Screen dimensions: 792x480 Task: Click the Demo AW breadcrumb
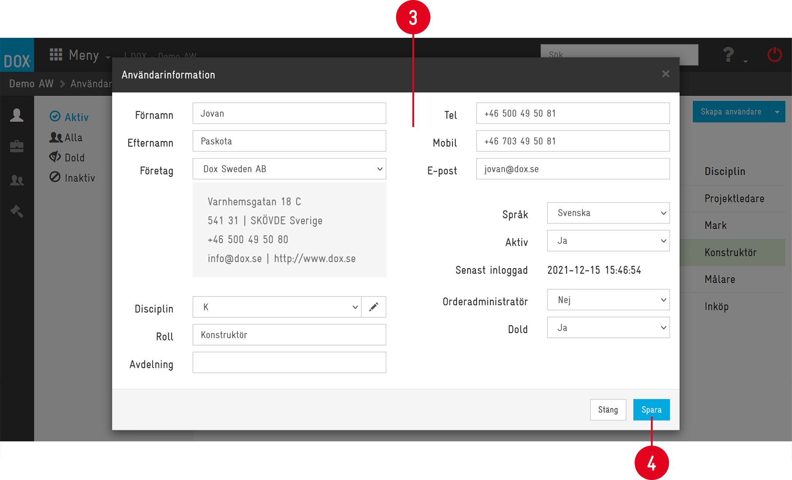31,84
